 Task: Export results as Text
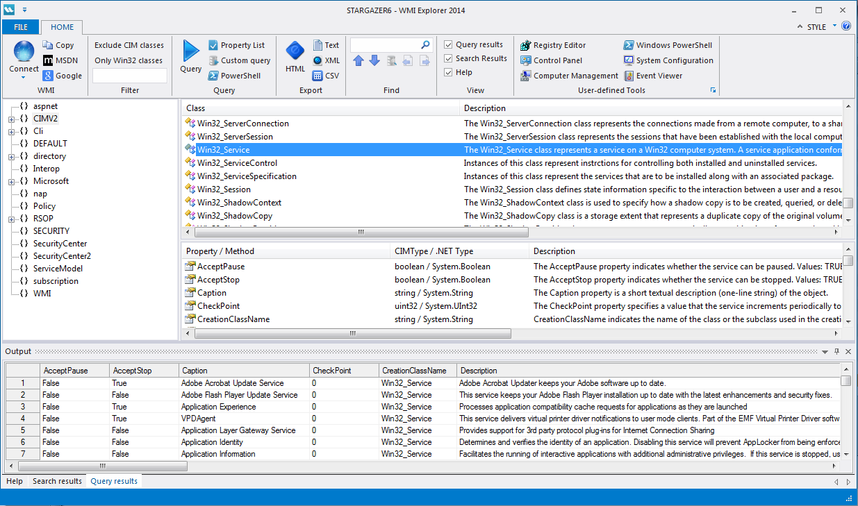click(x=326, y=45)
